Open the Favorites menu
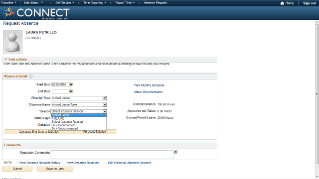319x179 pixels. 9,2
